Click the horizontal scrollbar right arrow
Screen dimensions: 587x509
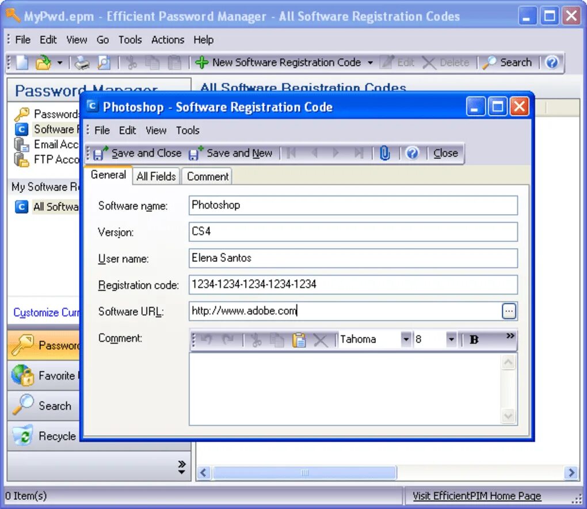tap(571, 473)
